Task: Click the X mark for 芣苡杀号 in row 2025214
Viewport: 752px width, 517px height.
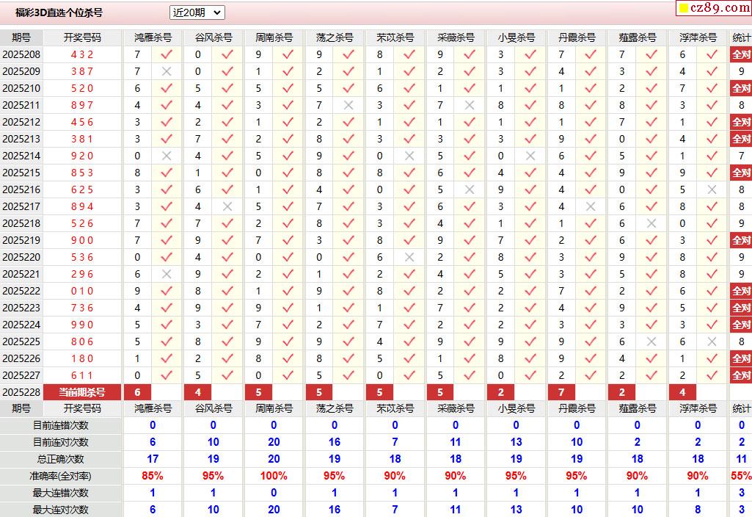Action: tap(409, 156)
